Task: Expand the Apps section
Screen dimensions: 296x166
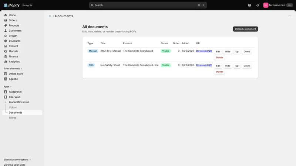Action: click(7, 87)
